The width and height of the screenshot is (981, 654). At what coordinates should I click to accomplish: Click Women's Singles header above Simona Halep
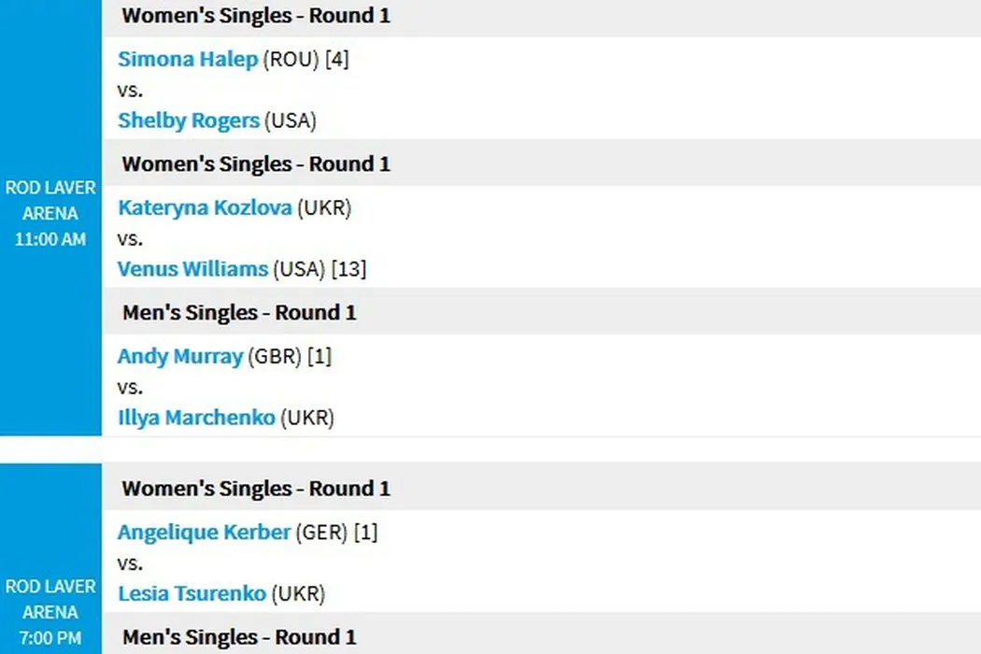coord(255,16)
